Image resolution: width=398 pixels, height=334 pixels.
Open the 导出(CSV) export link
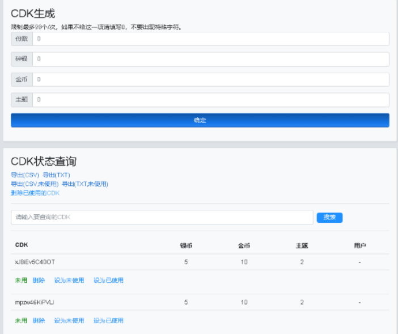pyautogui.click(x=25, y=175)
